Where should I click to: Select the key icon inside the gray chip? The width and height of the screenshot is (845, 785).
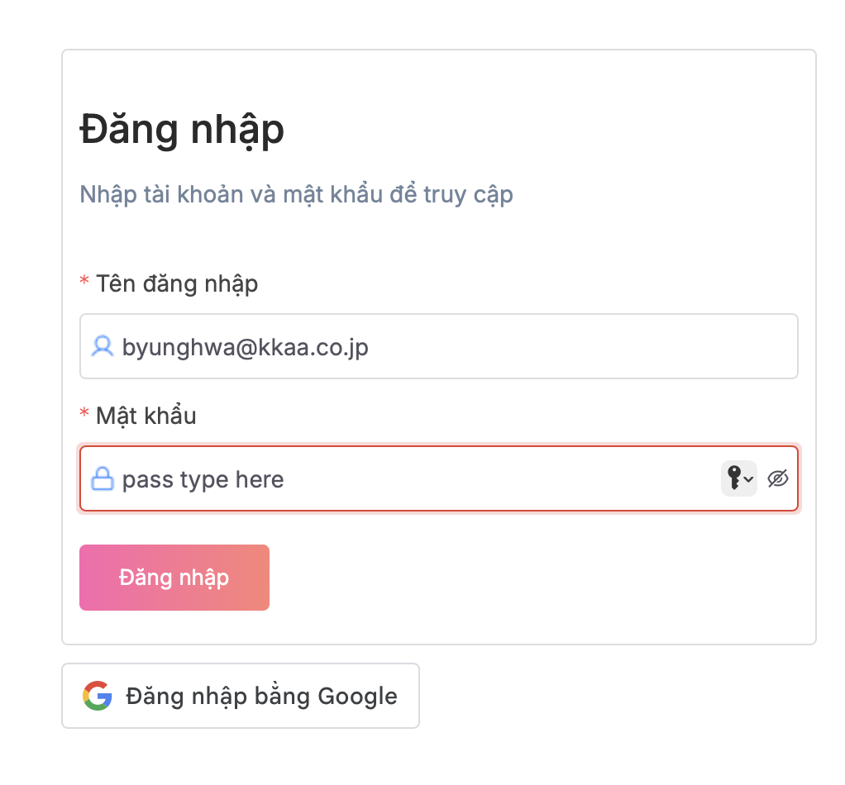coord(733,478)
